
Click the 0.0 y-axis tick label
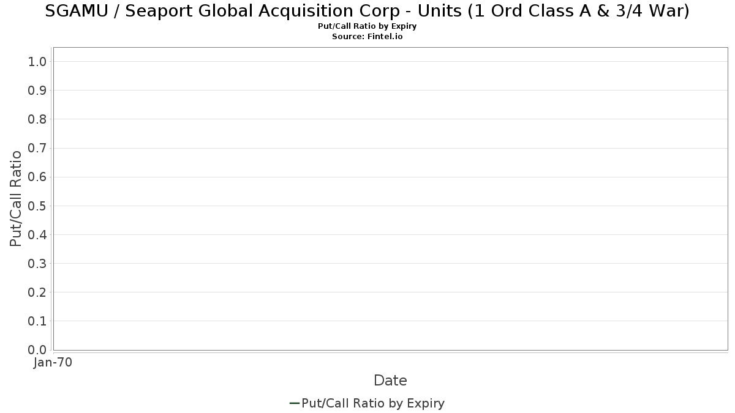point(37,349)
